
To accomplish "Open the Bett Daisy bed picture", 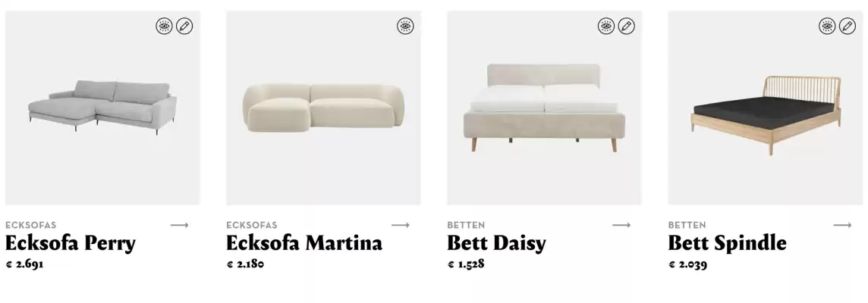I will click(x=544, y=108).
